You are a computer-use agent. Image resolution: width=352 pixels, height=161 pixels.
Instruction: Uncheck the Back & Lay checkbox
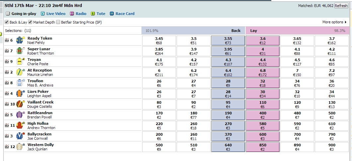point(7,22)
